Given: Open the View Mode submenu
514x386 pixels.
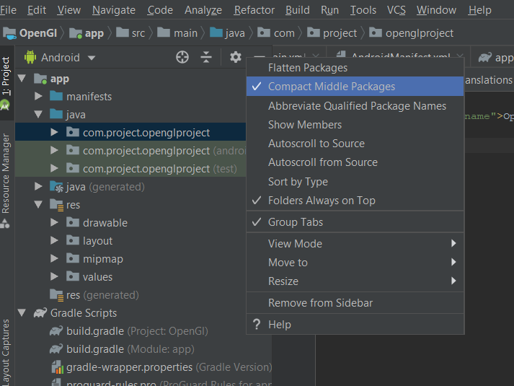Looking at the screenshot, I should tap(355, 244).
